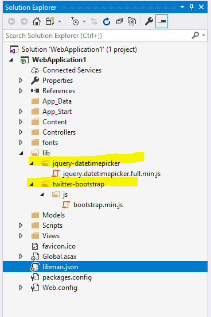The width and height of the screenshot is (211, 317).
Task: Collapse the js subfolder
Action: click(x=42, y=194)
